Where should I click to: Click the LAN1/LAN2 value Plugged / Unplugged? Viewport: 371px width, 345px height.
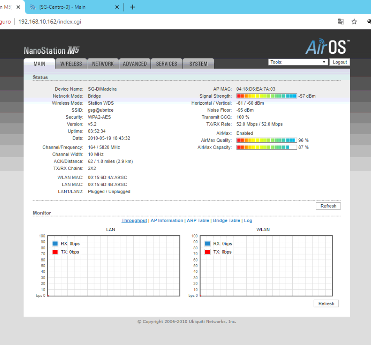109,192
